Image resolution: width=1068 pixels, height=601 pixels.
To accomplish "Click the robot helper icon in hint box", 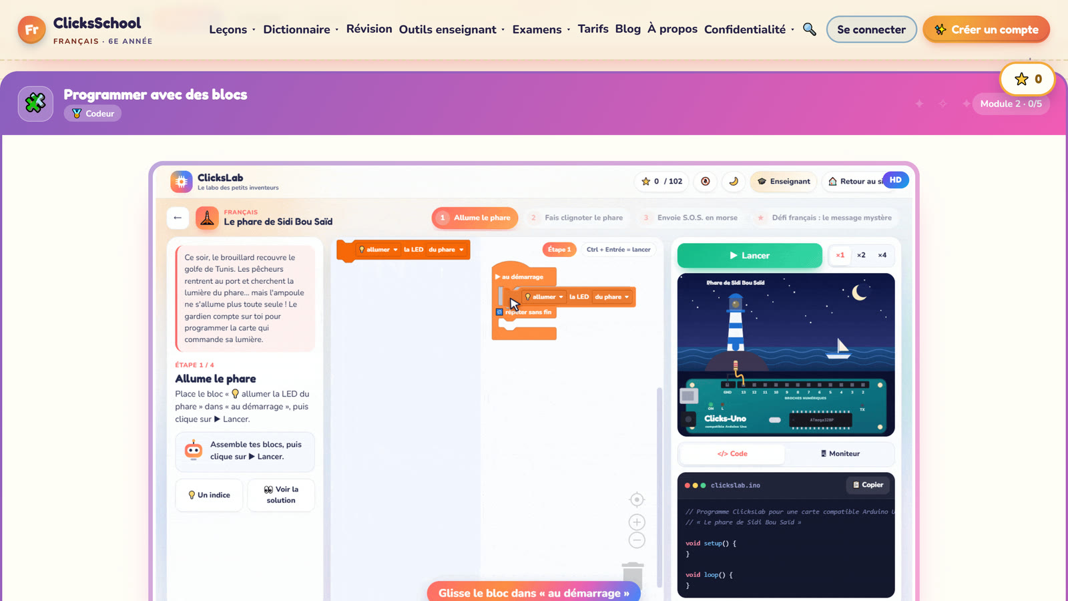I will 194,450.
